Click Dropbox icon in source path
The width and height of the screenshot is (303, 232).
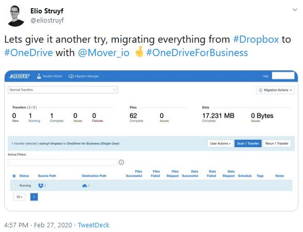[x=41, y=186]
